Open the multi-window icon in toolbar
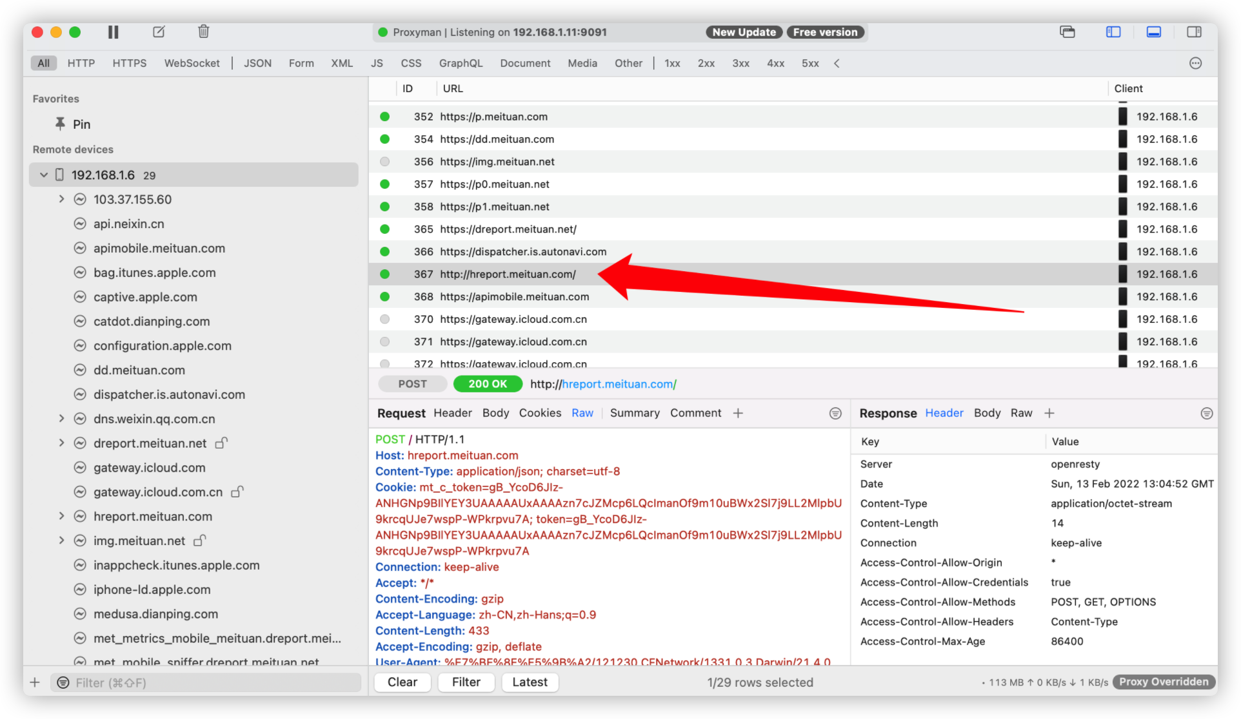The height and width of the screenshot is (719, 1241). pos(1067,32)
